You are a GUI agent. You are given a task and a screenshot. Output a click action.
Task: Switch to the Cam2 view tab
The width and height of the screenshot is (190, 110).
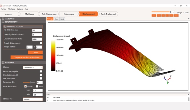point(62,19)
